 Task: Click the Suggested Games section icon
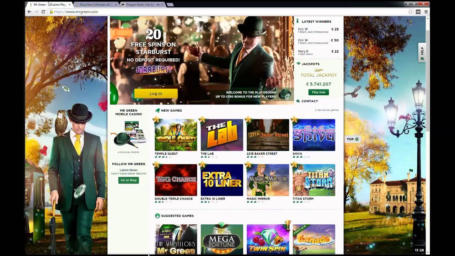click(157, 216)
